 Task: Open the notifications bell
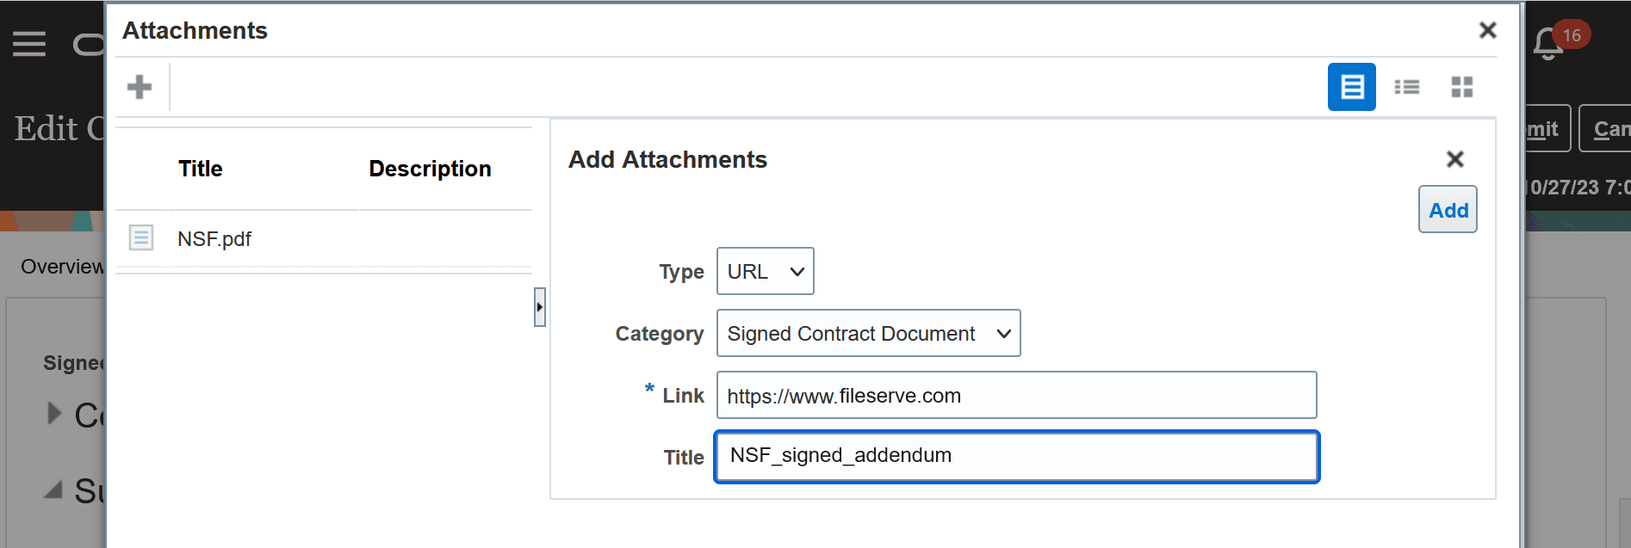(1548, 43)
